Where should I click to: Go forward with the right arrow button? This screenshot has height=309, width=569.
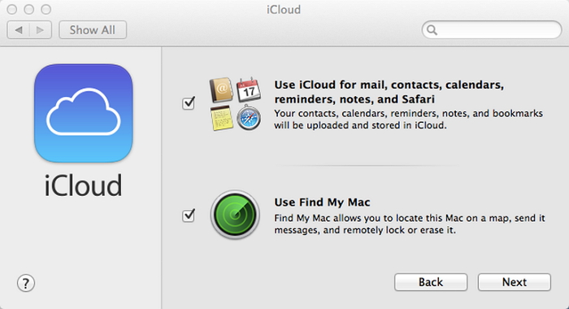coord(41,30)
